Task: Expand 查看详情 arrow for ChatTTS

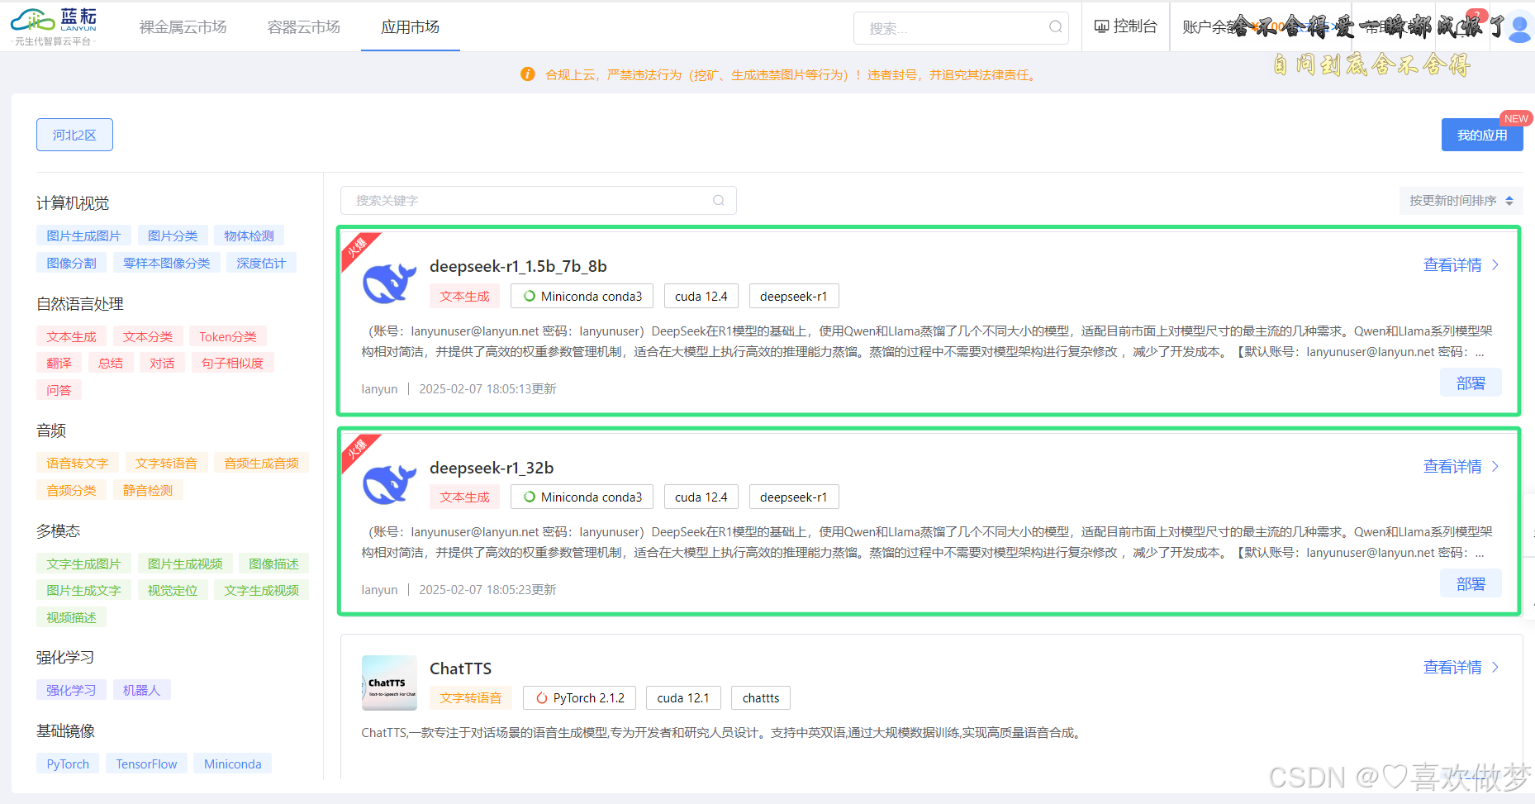Action: tap(1495, 668)
